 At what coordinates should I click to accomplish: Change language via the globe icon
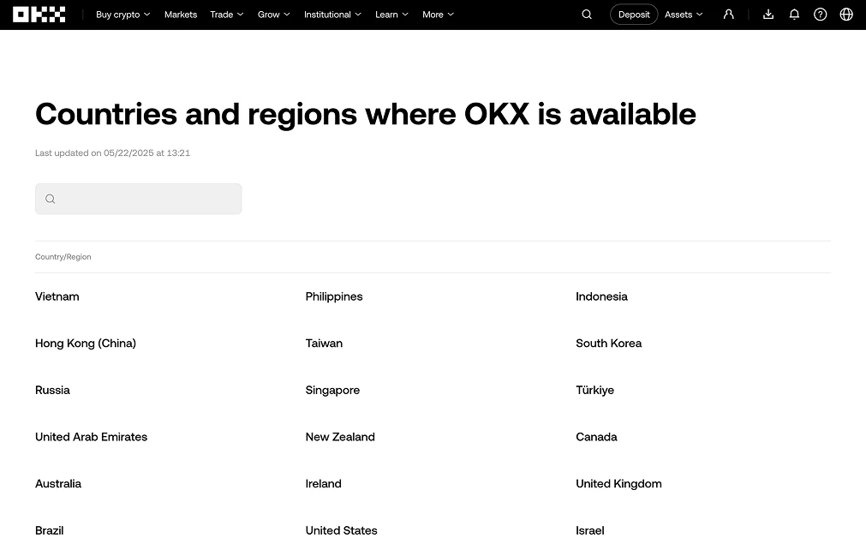[x=846, y=14]
